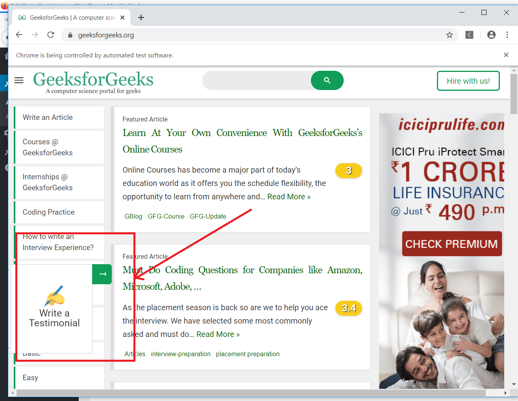The image size is (518, 401).
Task: Click the placement preparation tag
Action: [x=248, y=354]
